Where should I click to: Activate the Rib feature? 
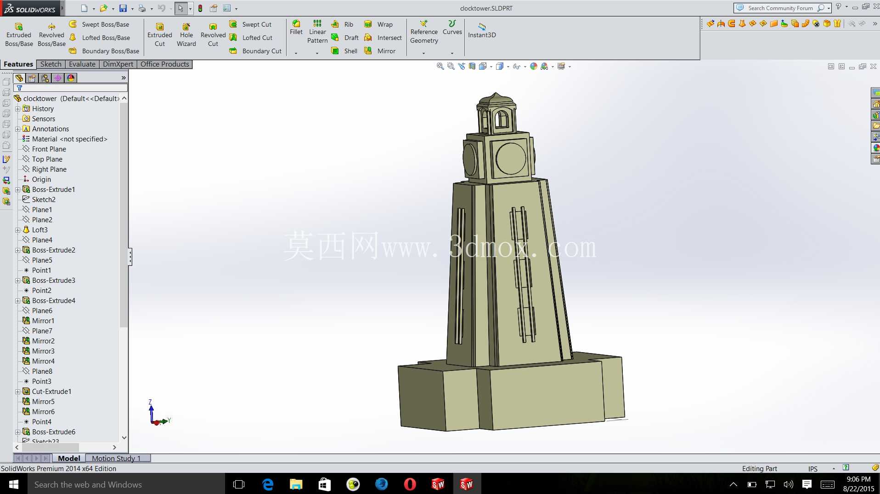point(343,24)
